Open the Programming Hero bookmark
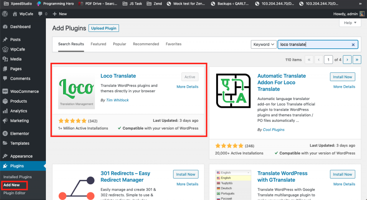Viewport: 367px width, 200px height. pos(55,4)
